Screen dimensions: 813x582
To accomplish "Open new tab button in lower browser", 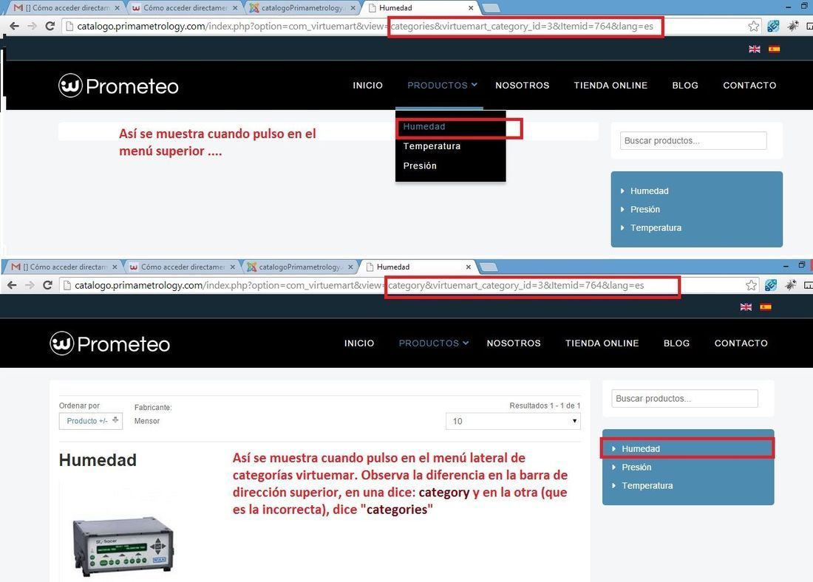I will pyautogui.click(x=488, y=267).
